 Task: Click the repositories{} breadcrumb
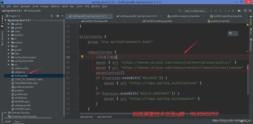[x=104, y=117]
